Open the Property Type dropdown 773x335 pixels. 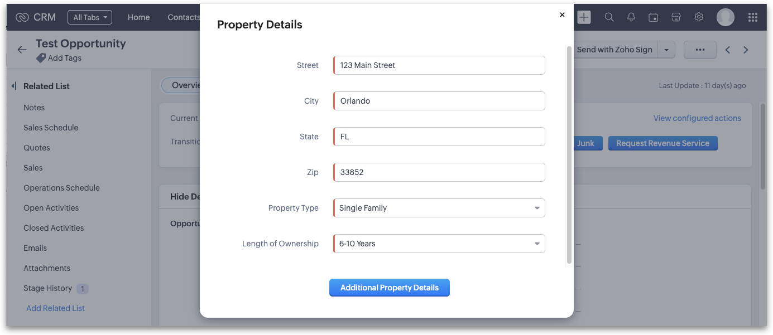(x=439, y=208)
